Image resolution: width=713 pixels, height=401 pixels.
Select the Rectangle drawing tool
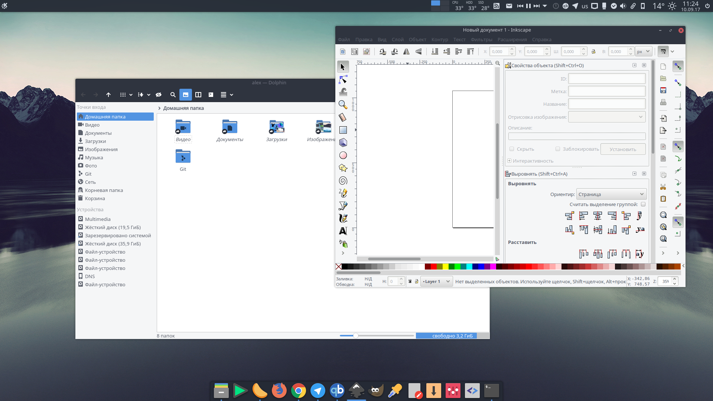coord(343,130)
